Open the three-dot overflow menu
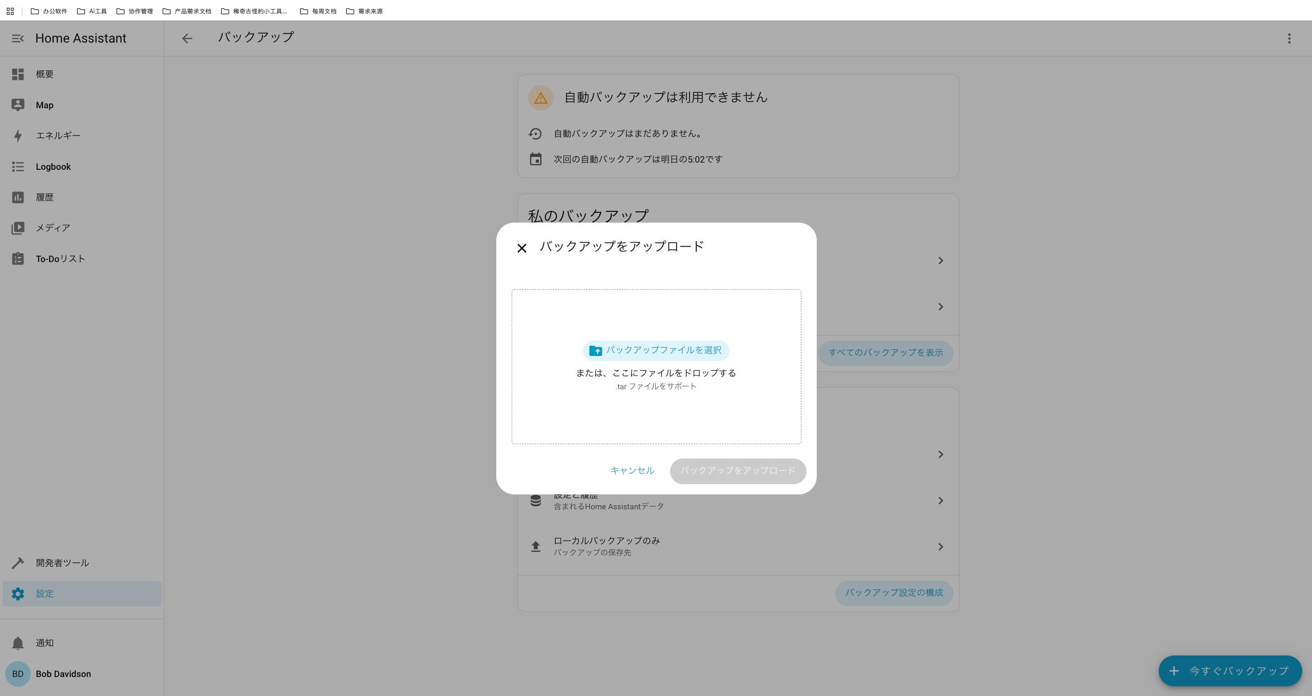 pyautogui.click(x=1289, y=38)
